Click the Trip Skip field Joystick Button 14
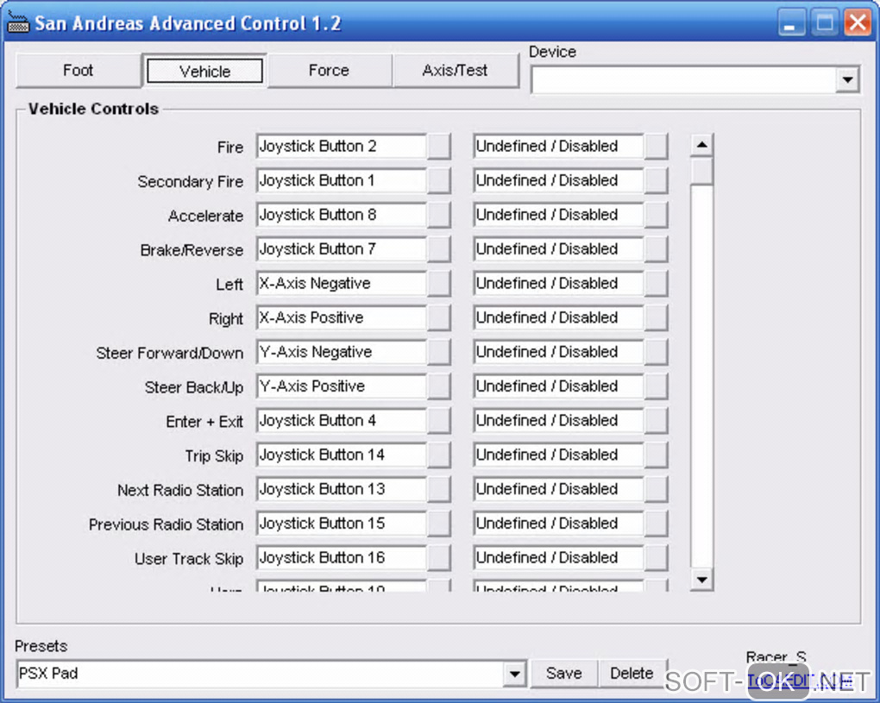 point(342,455)
